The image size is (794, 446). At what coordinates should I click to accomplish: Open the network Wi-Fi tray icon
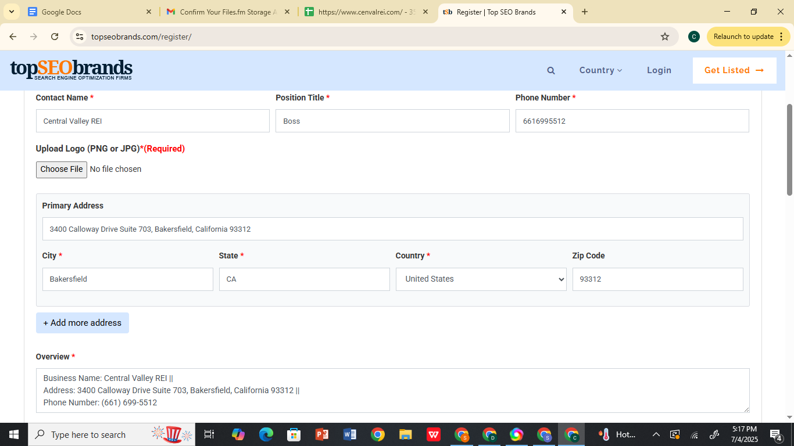[695, 434]
